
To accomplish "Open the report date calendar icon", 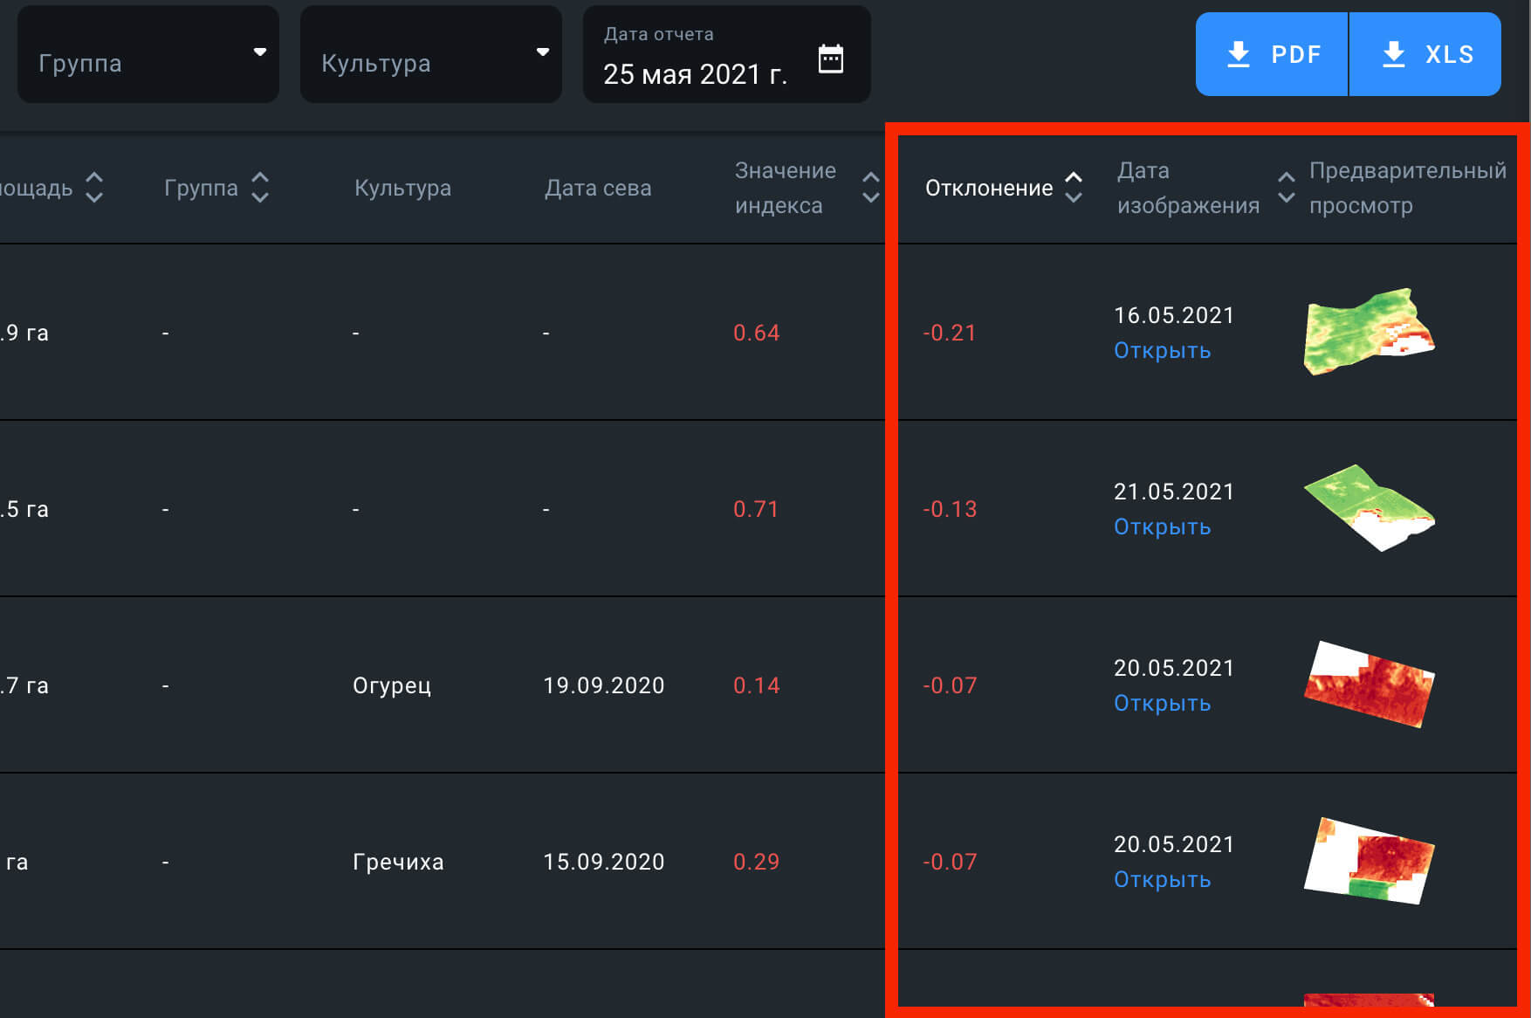I will [830, 59].
